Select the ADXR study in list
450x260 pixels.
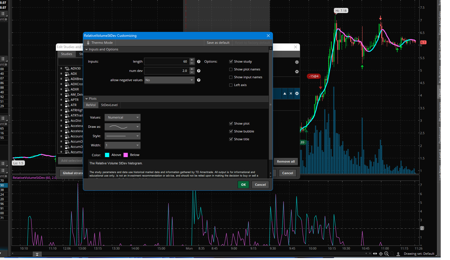75,89
